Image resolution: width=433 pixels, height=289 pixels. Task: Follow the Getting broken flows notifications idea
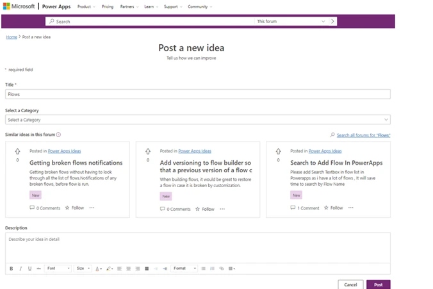coord(74,208)
